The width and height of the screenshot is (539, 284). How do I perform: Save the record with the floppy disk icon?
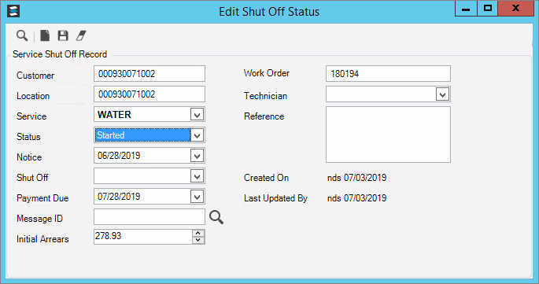coord(63,35)
